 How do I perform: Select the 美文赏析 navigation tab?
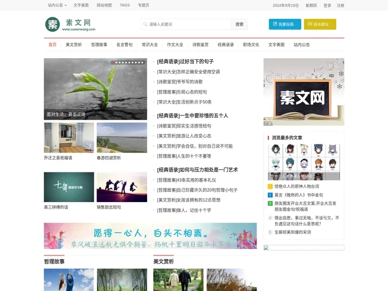pos(74,45)
